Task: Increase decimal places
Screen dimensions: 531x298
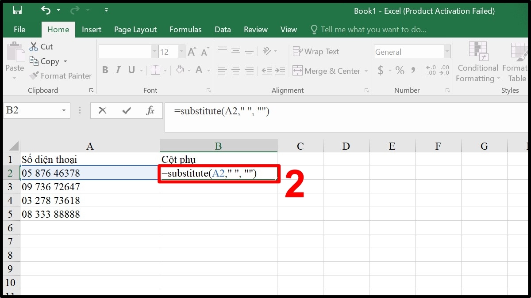Action: coord(431,70)
